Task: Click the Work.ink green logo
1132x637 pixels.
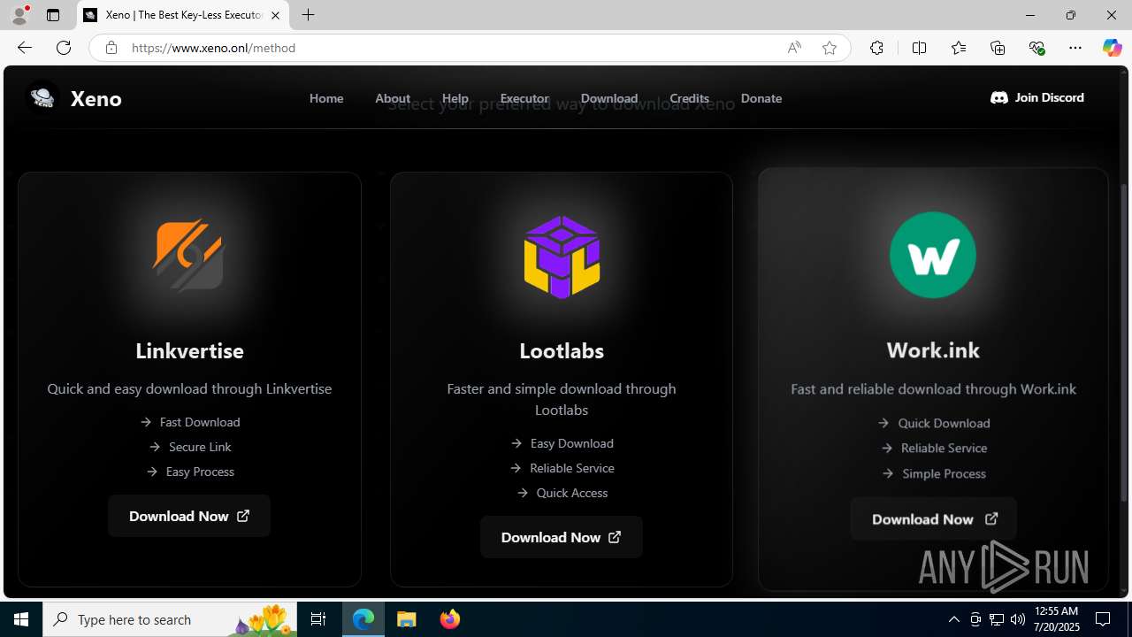Action: (933, 255)
